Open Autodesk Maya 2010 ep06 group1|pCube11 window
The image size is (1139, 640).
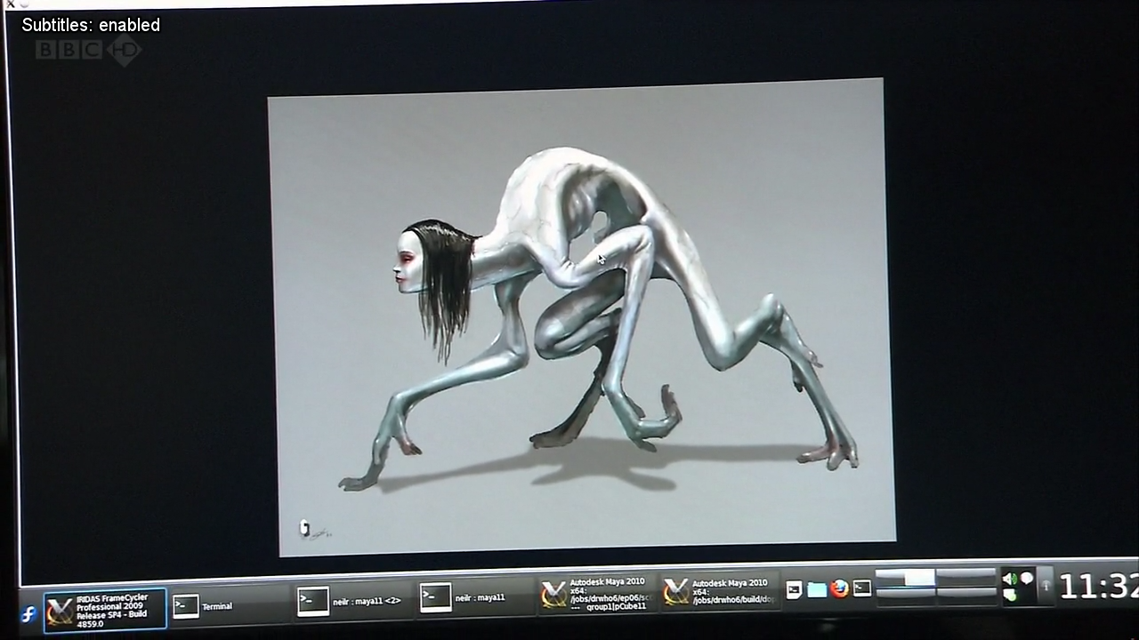(597, 594)
